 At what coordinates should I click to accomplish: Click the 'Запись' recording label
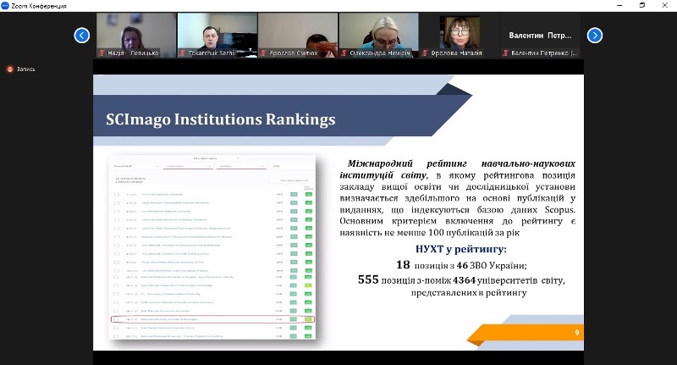point(26,69)
